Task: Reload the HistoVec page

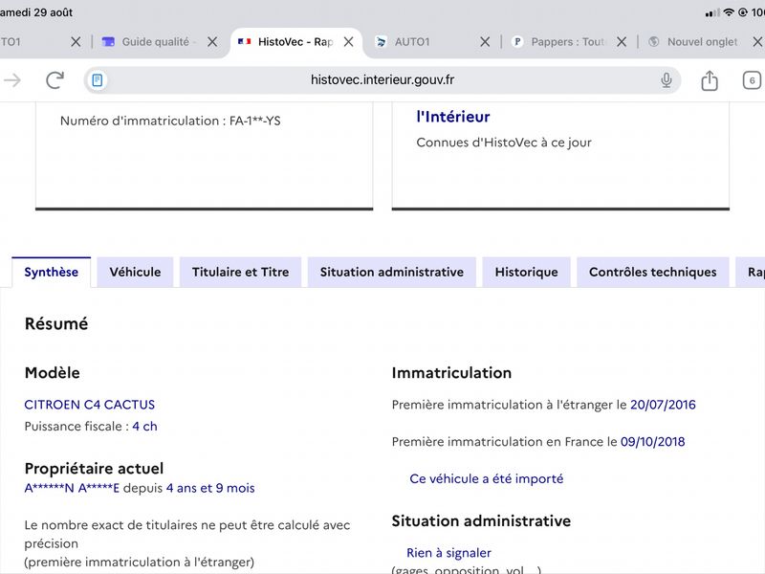Action: click(x=55, y=80)
